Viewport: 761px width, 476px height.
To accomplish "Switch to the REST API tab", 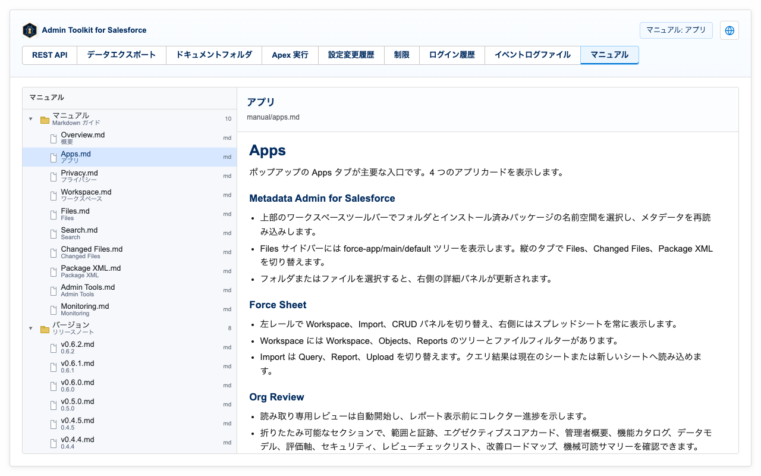I will (50, 55).
